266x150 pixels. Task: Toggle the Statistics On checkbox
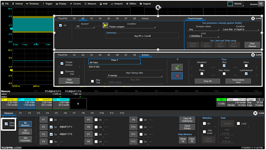pos(204,123)
